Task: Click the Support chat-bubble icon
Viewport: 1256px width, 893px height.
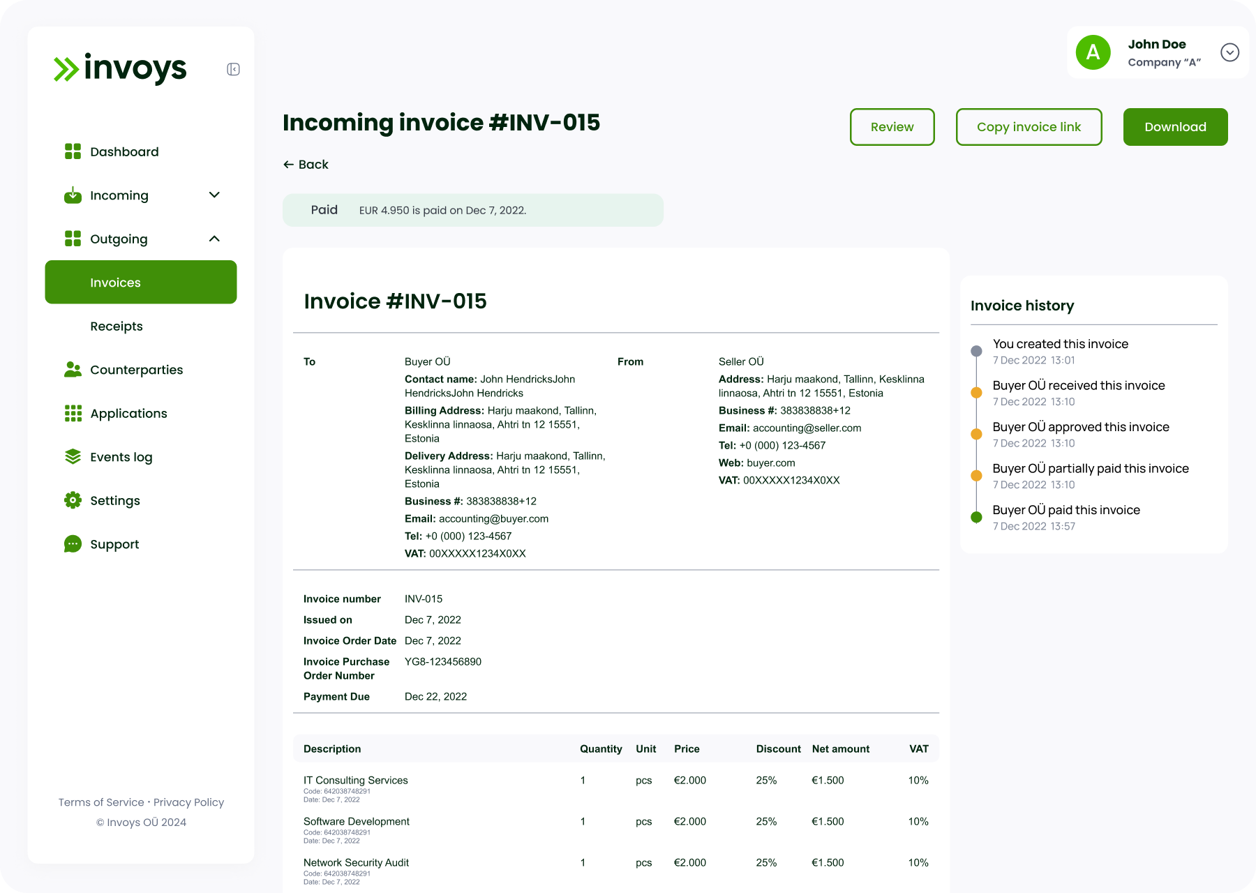Action: point(73,544)
